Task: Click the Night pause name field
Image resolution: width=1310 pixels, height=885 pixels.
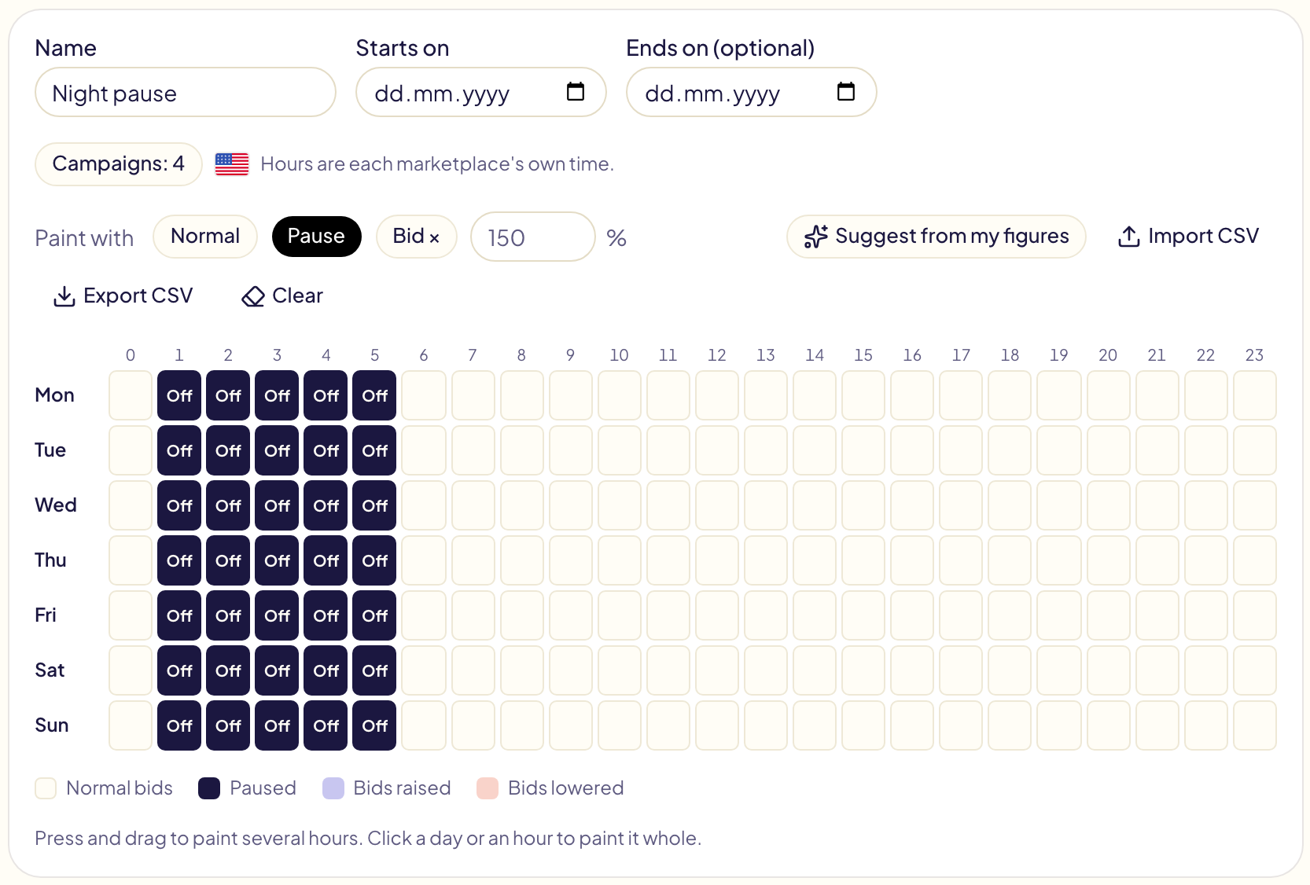Action: pos(186,92)
